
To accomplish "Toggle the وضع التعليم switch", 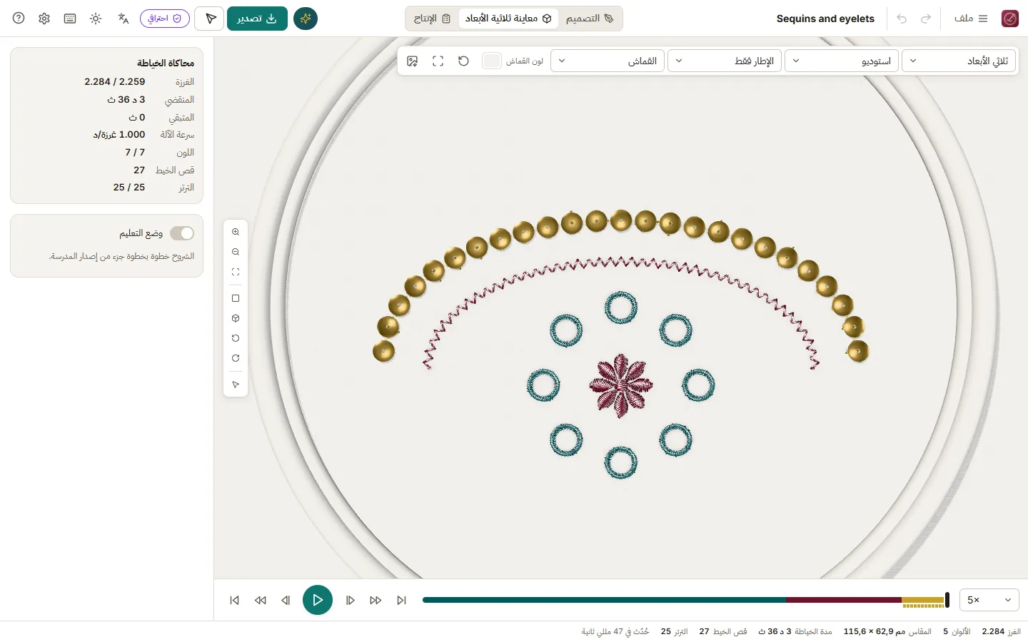I will (182, 233).
